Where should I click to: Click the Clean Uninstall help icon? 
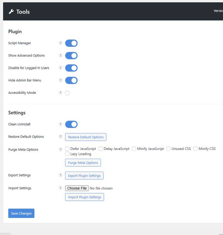[x=60, y=124]
